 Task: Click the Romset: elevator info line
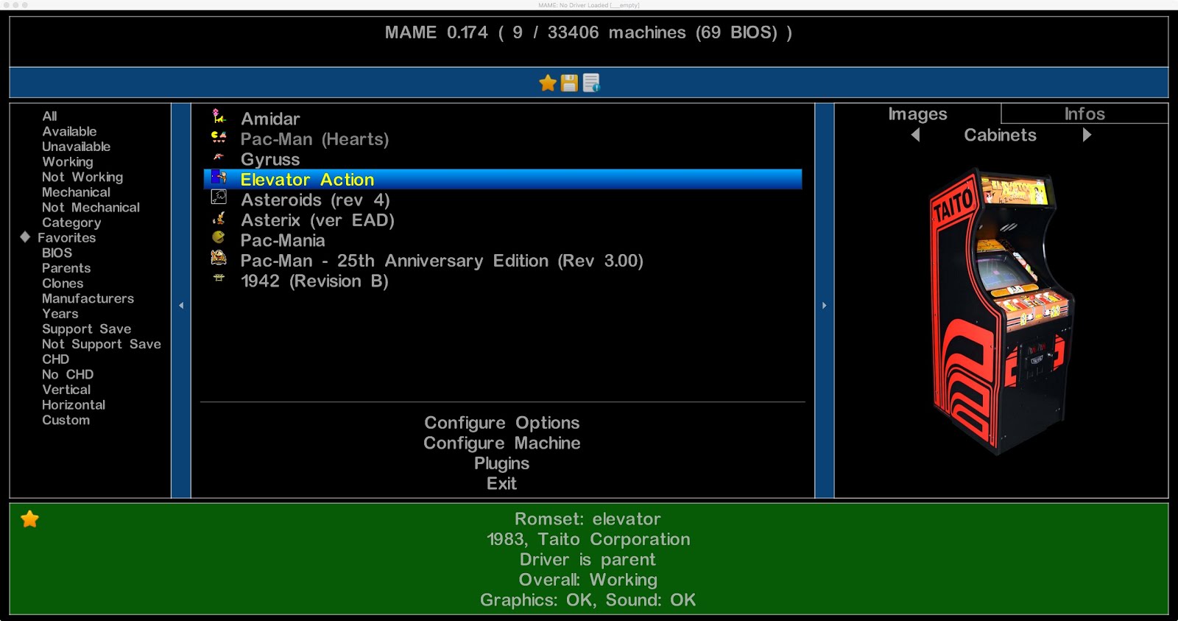(x=588, y=519)
